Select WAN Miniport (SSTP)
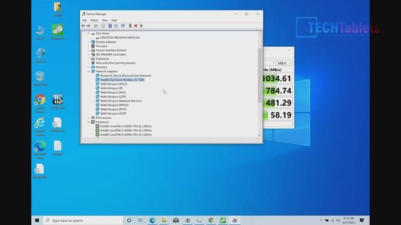Viewport: 401px width, 225px height. point(113,114)
